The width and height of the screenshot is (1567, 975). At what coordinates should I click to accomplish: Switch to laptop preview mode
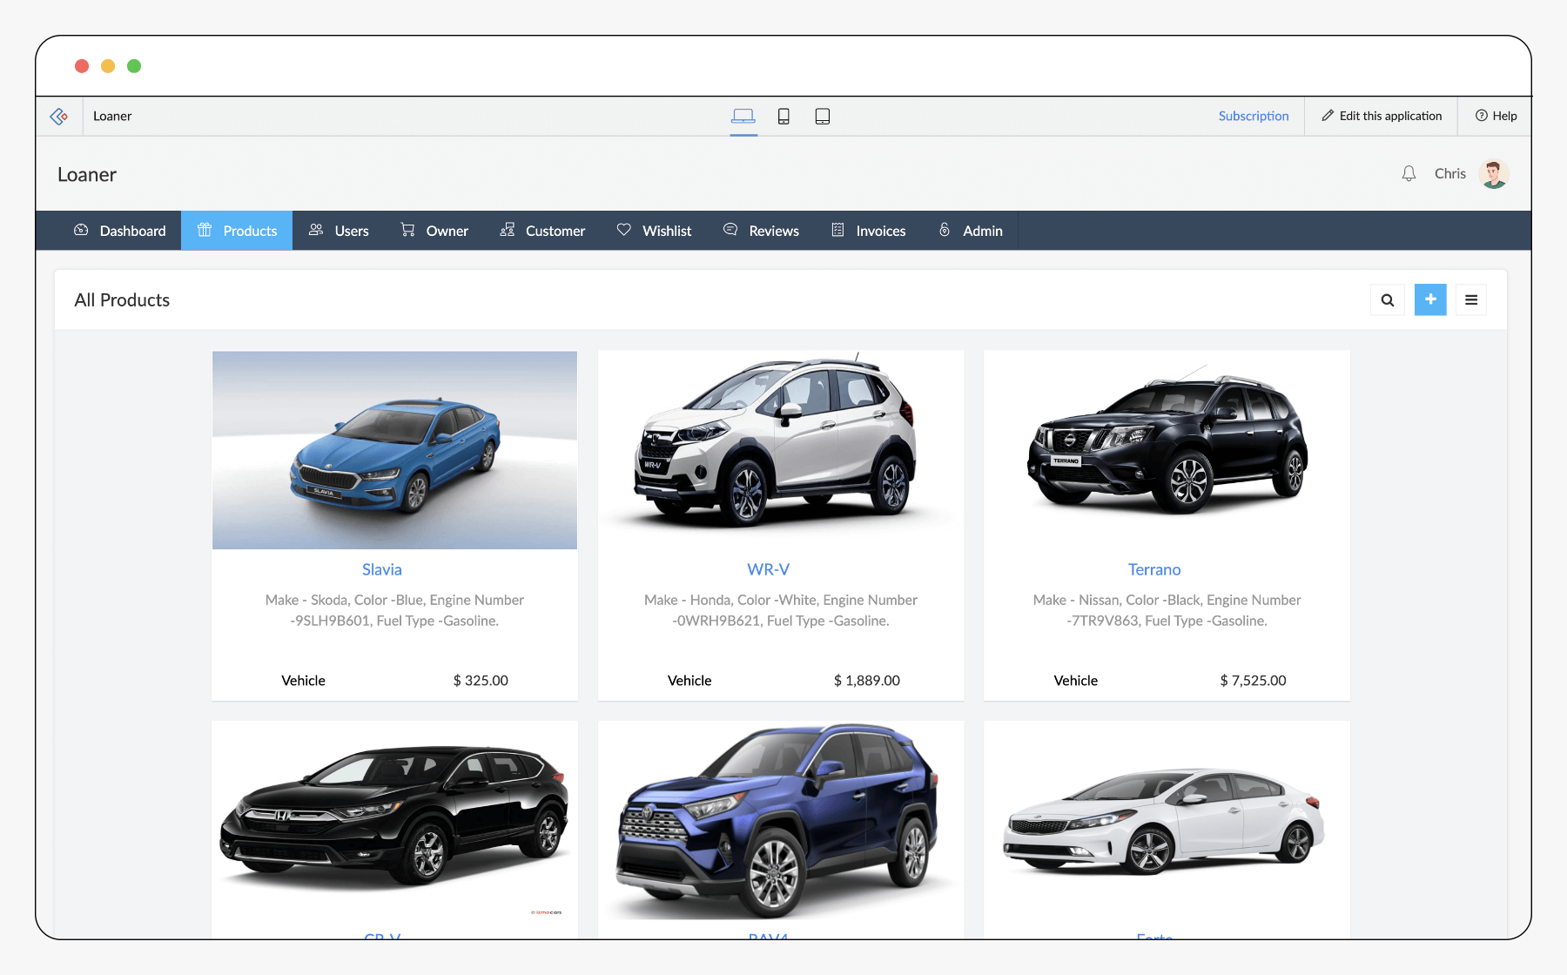743,116
